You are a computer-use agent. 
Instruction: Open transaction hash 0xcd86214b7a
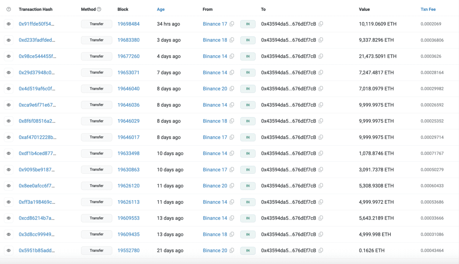tap(37, 218)
